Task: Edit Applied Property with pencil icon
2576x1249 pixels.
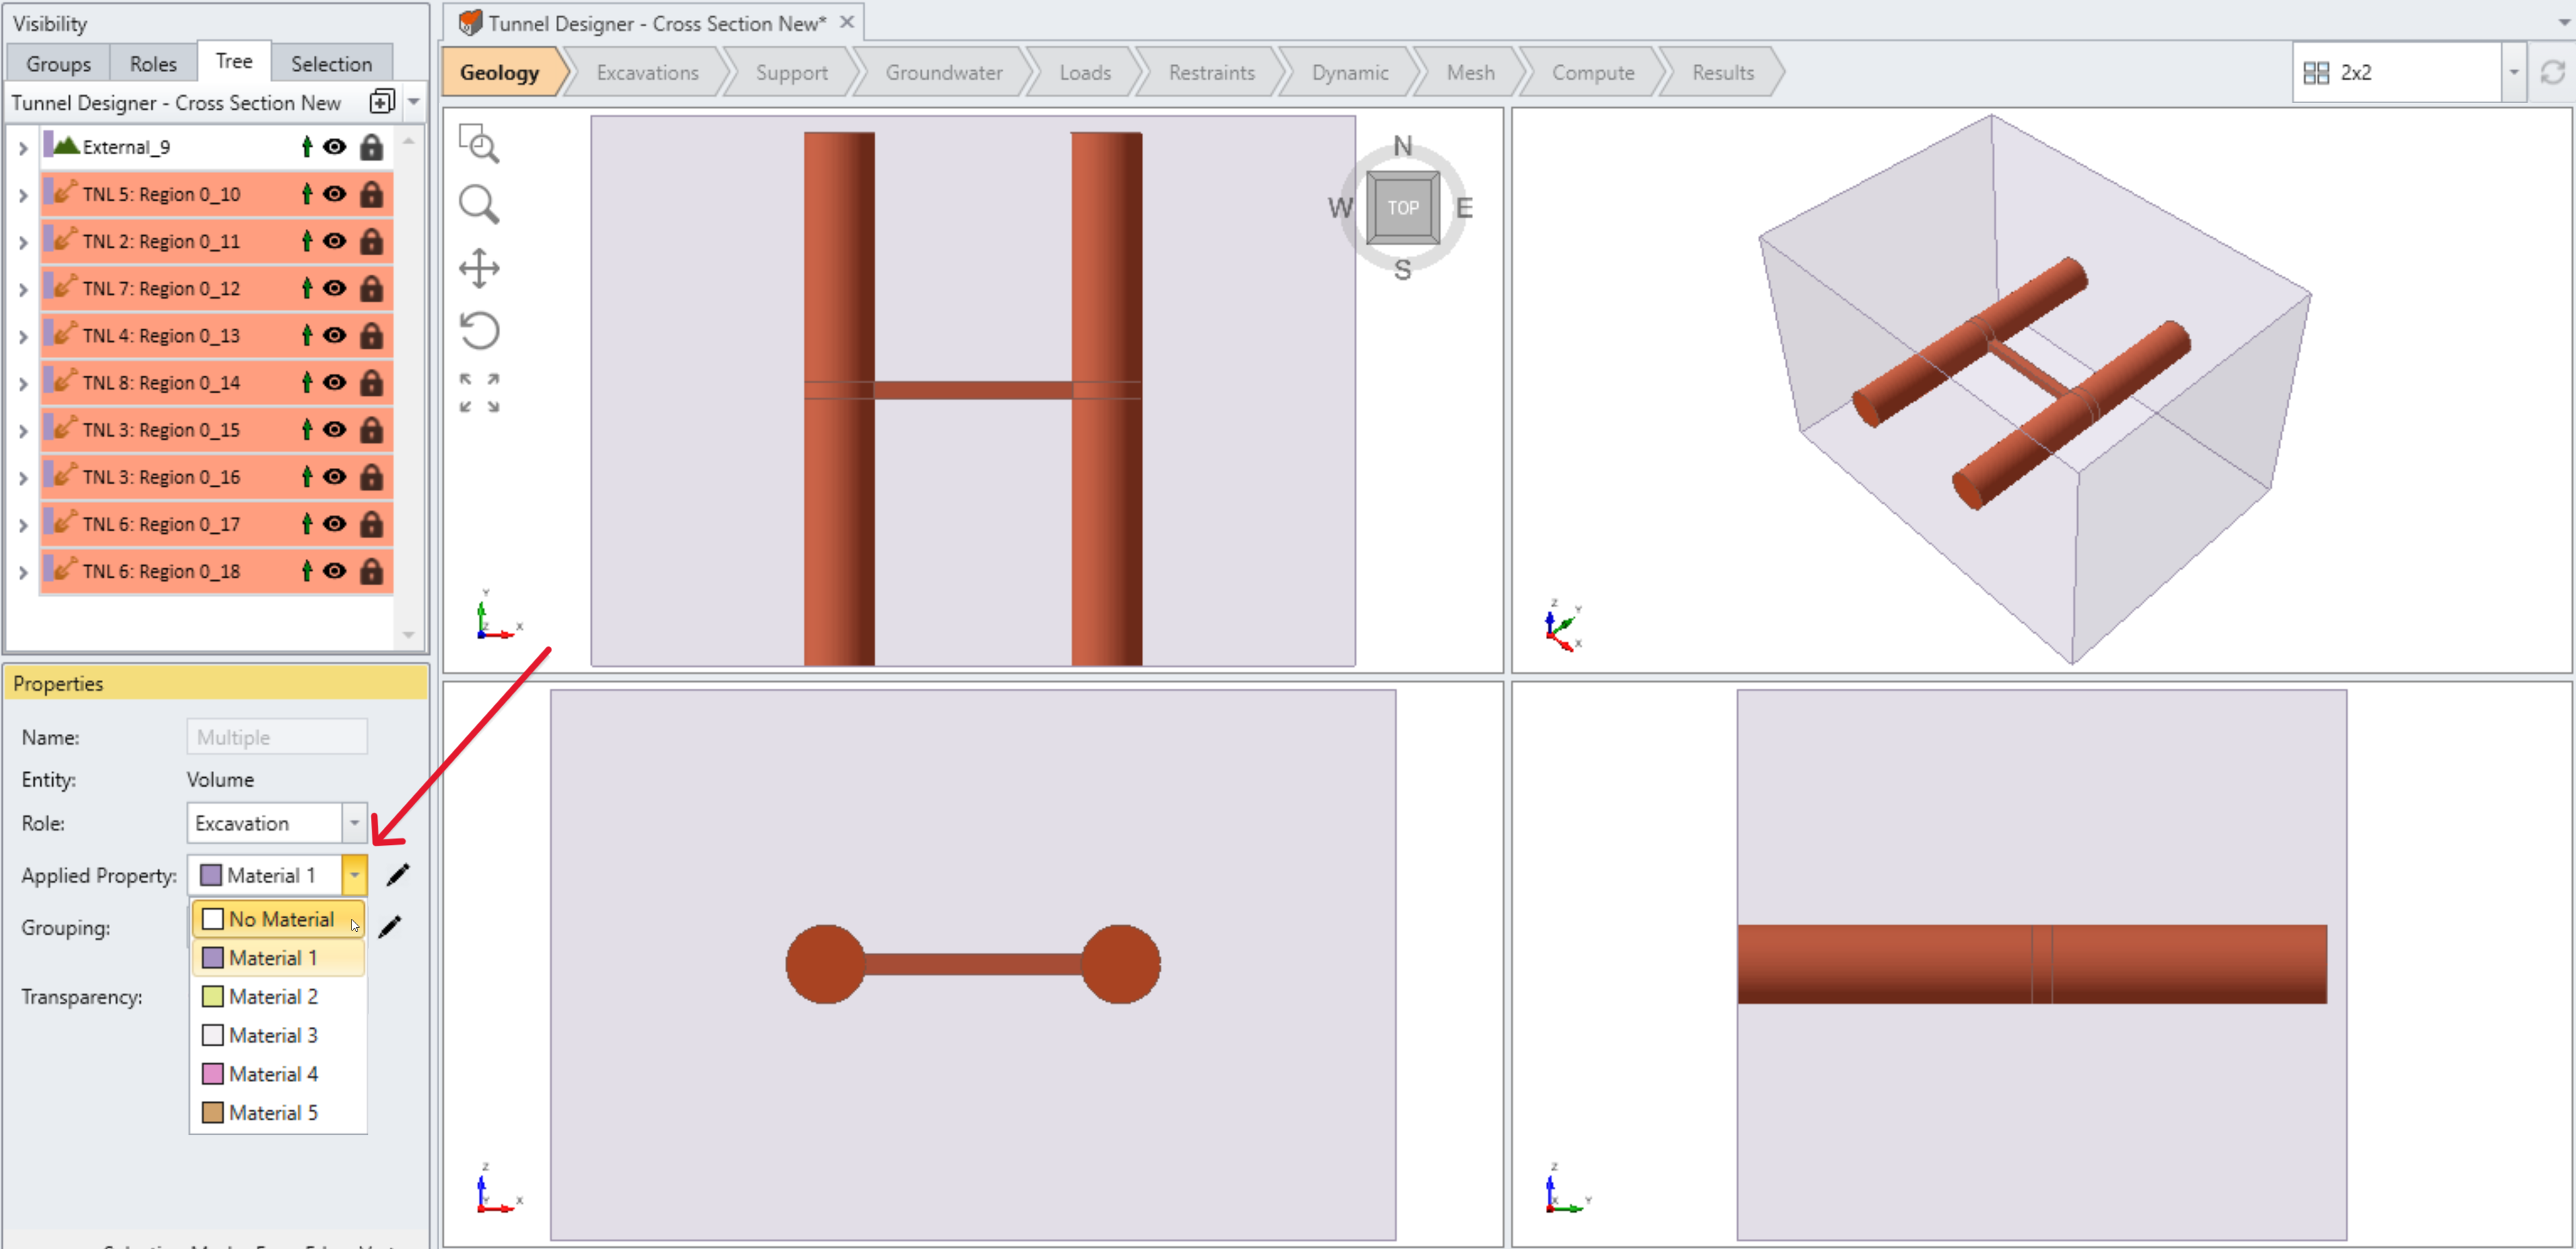Action: pos(398,875)
